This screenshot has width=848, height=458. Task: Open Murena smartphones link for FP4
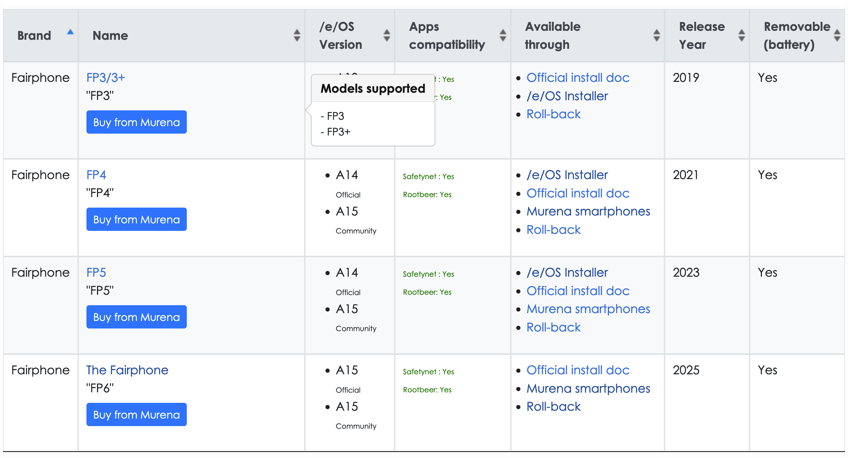point(588,211)
